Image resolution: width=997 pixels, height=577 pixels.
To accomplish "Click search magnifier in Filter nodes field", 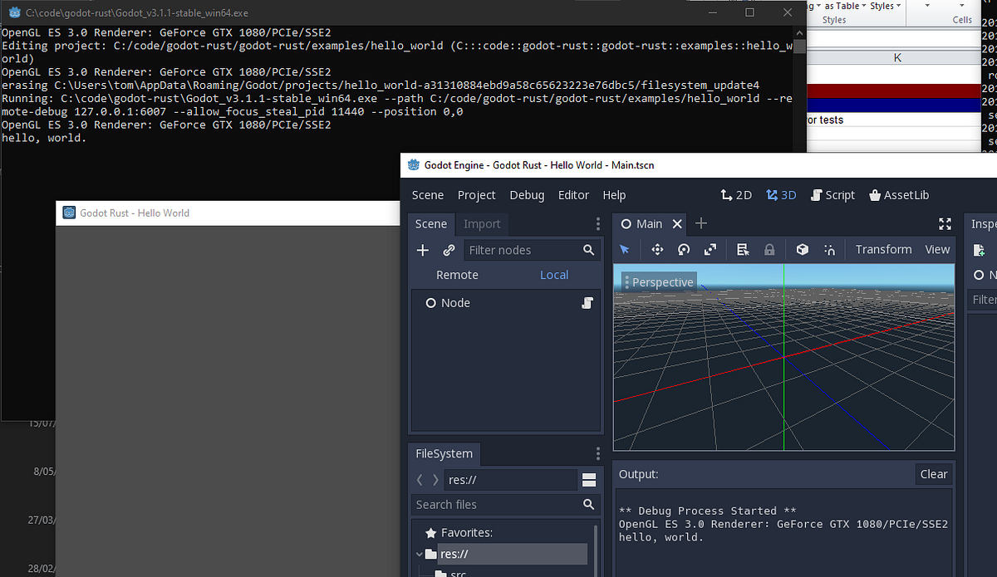I will coord(589,250).
